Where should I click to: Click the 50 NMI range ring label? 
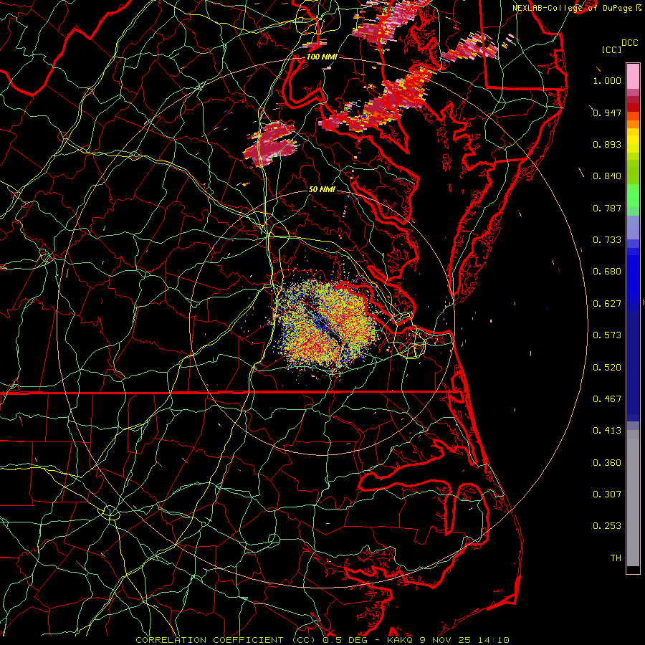322,189
